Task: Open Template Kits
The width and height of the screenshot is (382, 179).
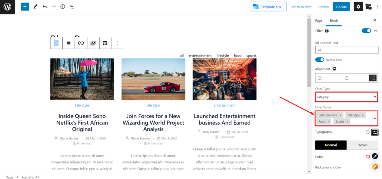Action: 268,7
